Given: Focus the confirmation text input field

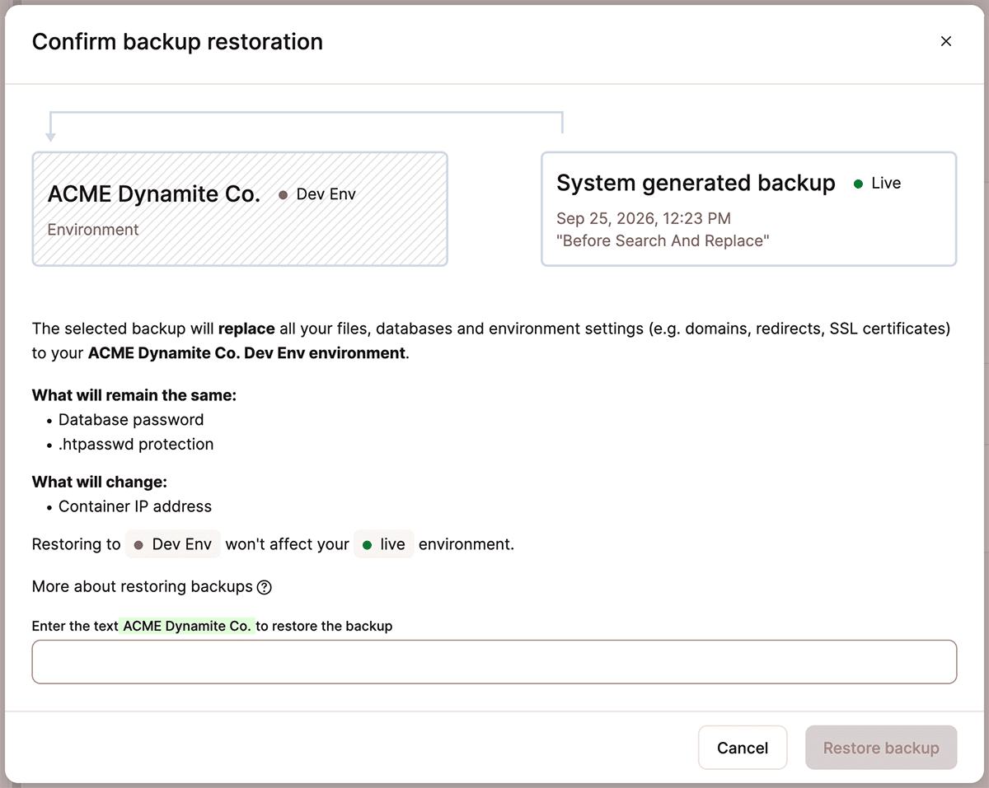Looking at the screenshot, I should pos(494,662).
